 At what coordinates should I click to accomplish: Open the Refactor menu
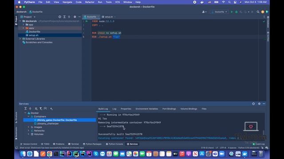pyautogui.click(x=90, y=2)
